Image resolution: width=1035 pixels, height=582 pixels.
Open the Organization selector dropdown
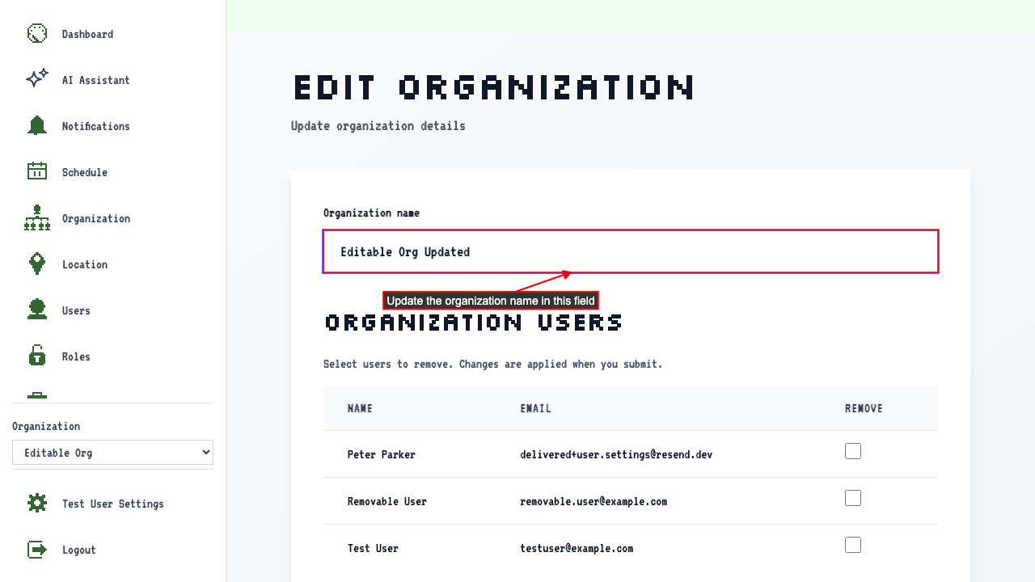pyautogui.click(x=112, y=453)
